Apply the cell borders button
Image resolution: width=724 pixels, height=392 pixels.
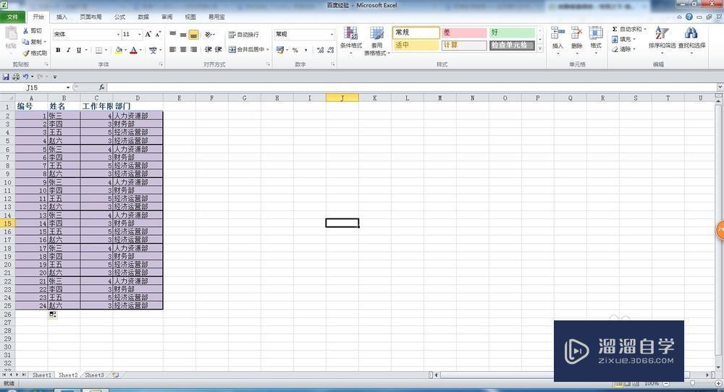[98, 50]
